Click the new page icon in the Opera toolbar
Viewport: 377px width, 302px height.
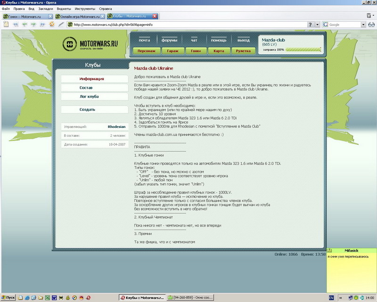(6, 25)
